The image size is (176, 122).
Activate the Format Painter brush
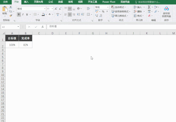(x=11, y=16)
